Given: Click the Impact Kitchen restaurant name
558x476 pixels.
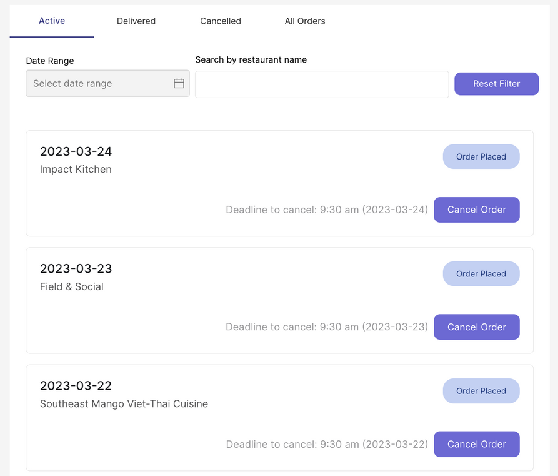Looking at the screenshot, I should (76, 170).
